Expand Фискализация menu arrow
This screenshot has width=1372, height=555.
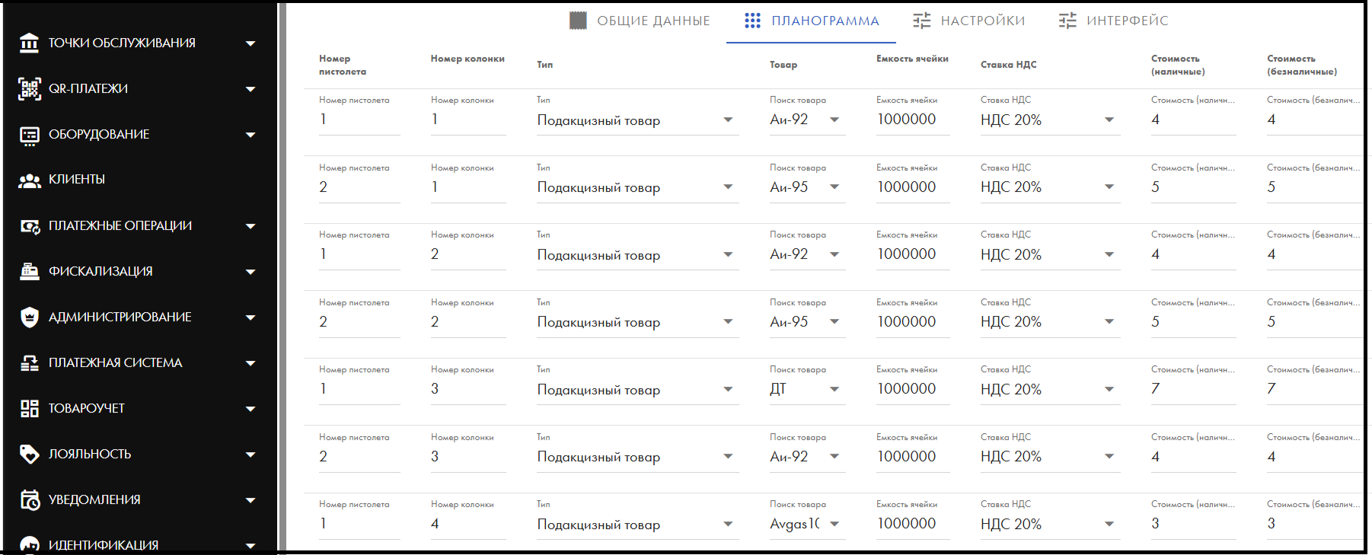point(250,272)
